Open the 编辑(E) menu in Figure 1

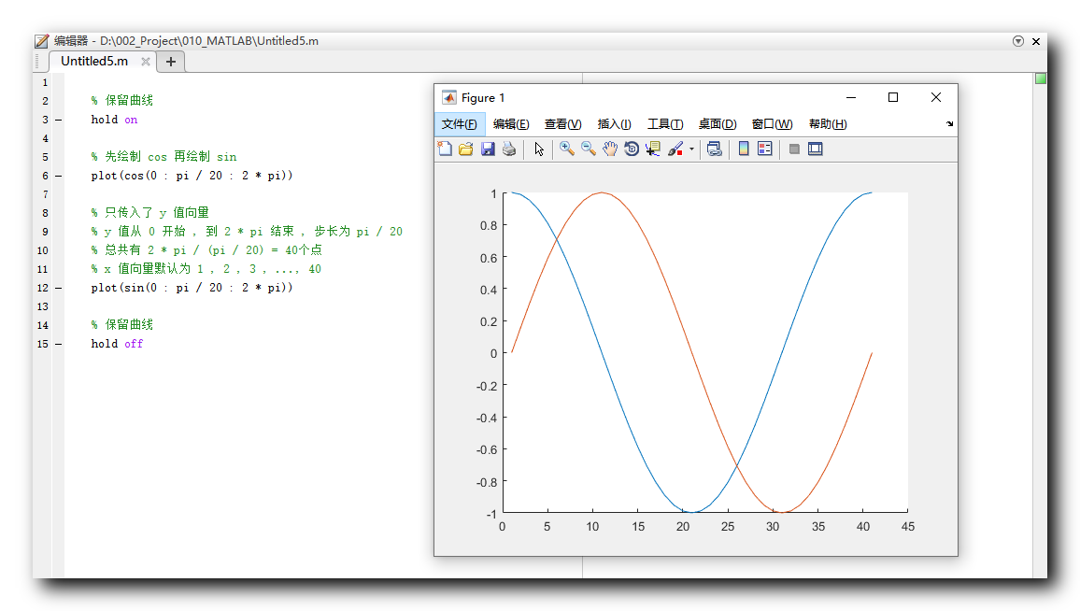pos(511,124)
